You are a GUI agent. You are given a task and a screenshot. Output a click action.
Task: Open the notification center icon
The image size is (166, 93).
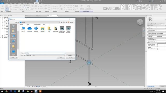(163, 91)
